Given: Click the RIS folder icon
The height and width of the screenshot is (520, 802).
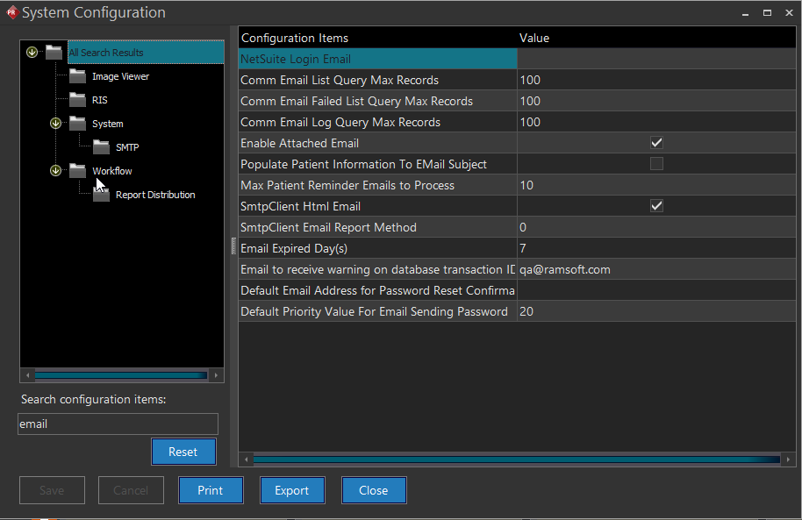Looking at the screenshot, I should click(77, 100).
